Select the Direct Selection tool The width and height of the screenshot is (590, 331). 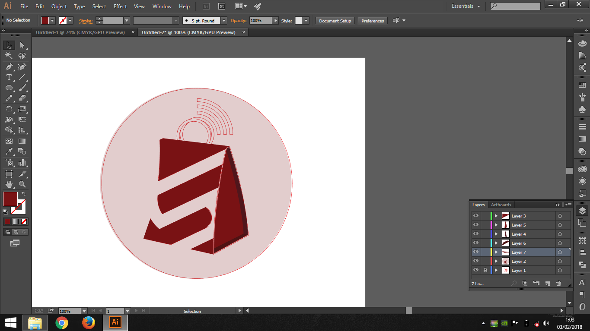[22, 45]
